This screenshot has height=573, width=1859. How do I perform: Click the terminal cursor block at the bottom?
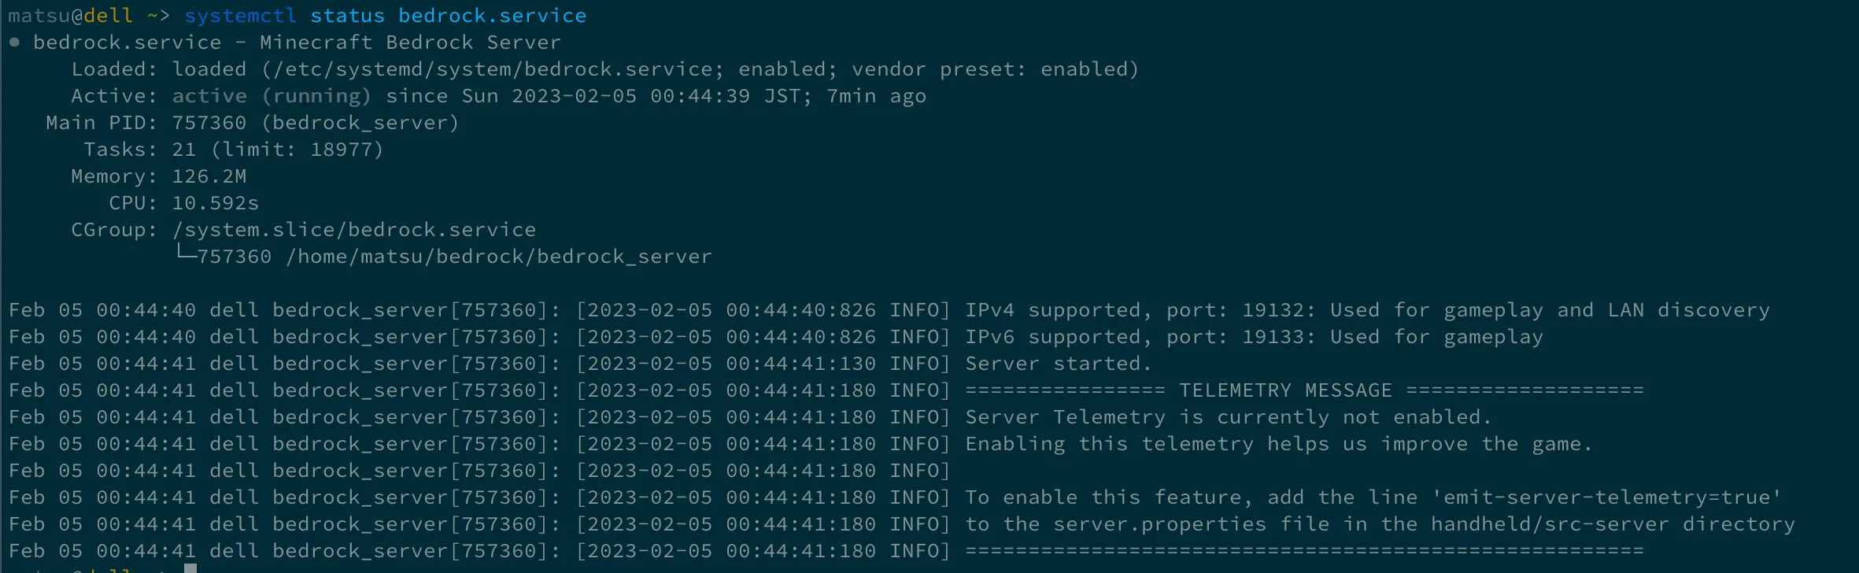pos(190,568)
